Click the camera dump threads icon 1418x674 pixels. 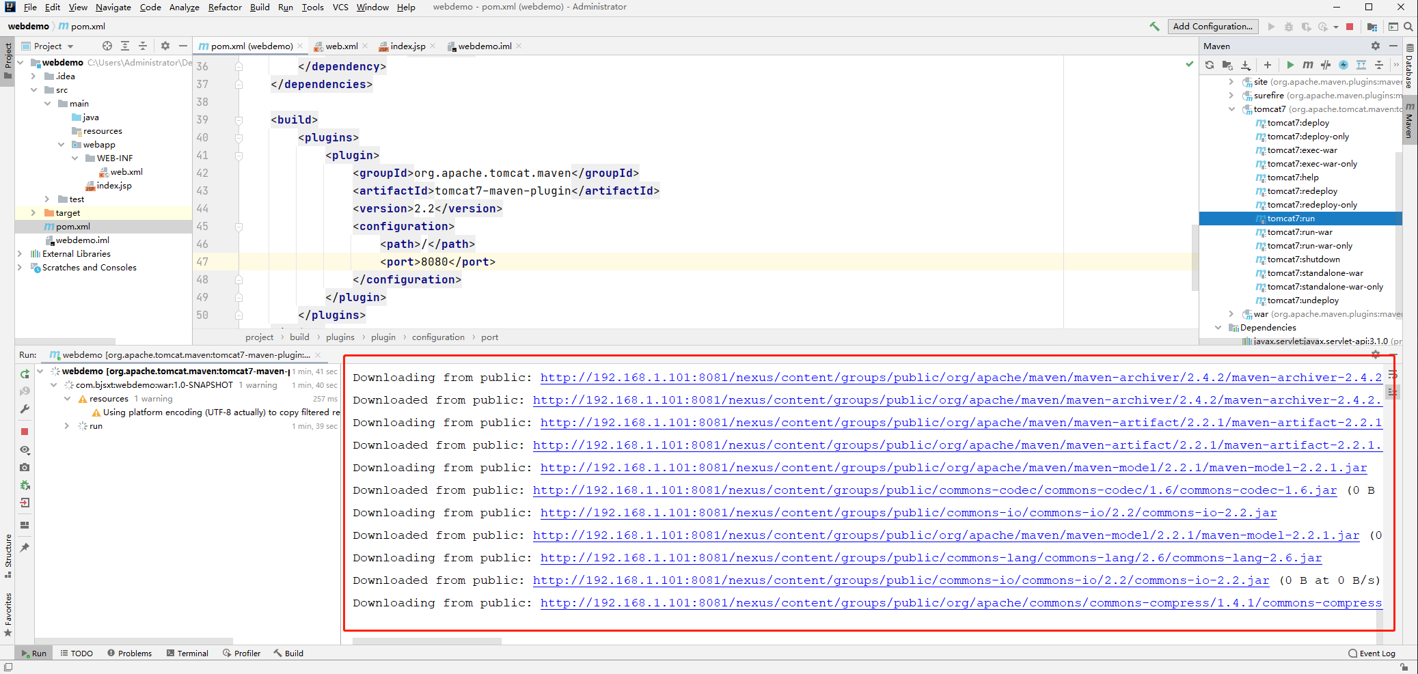coord(25,467)
